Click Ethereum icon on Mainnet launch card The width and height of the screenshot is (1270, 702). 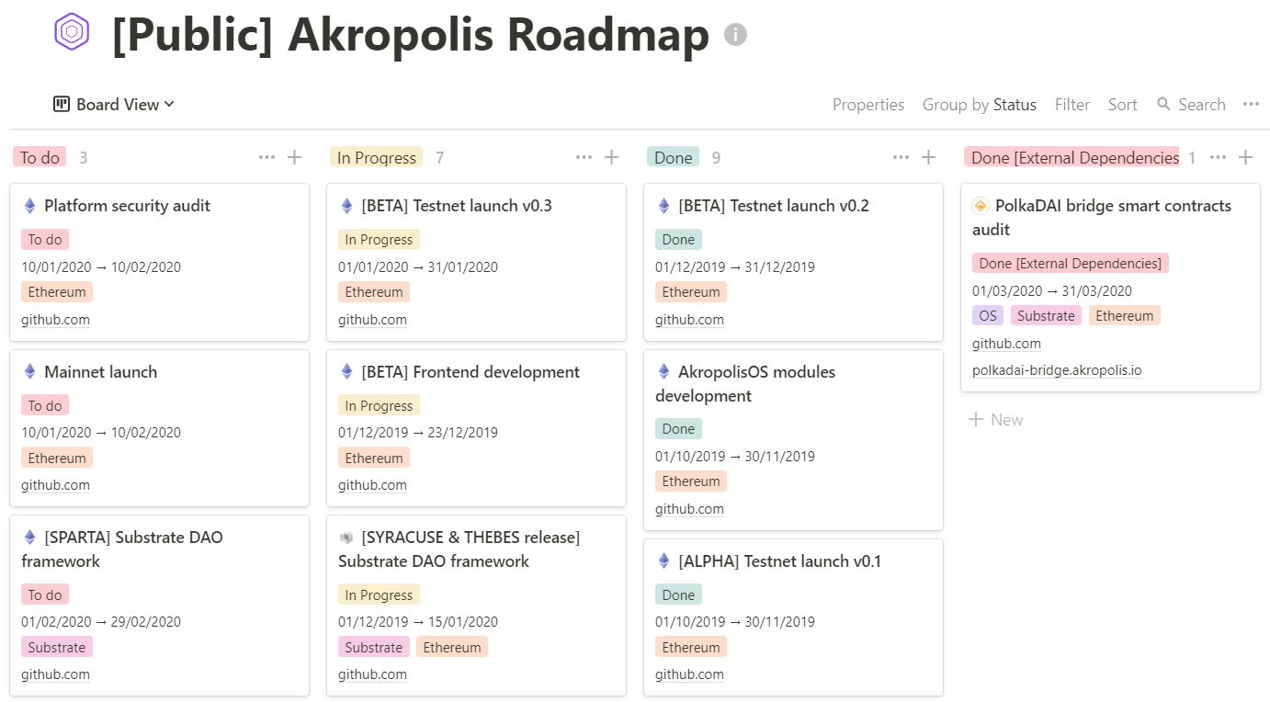point(29,372)
